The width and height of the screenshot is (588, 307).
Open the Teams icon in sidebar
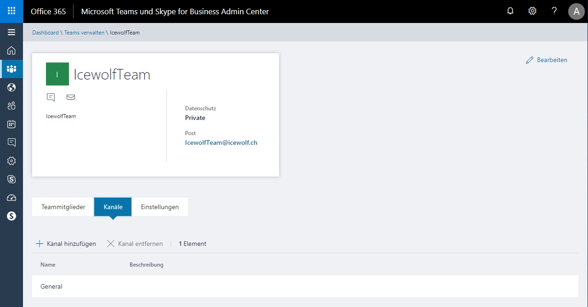coord(11,69)
